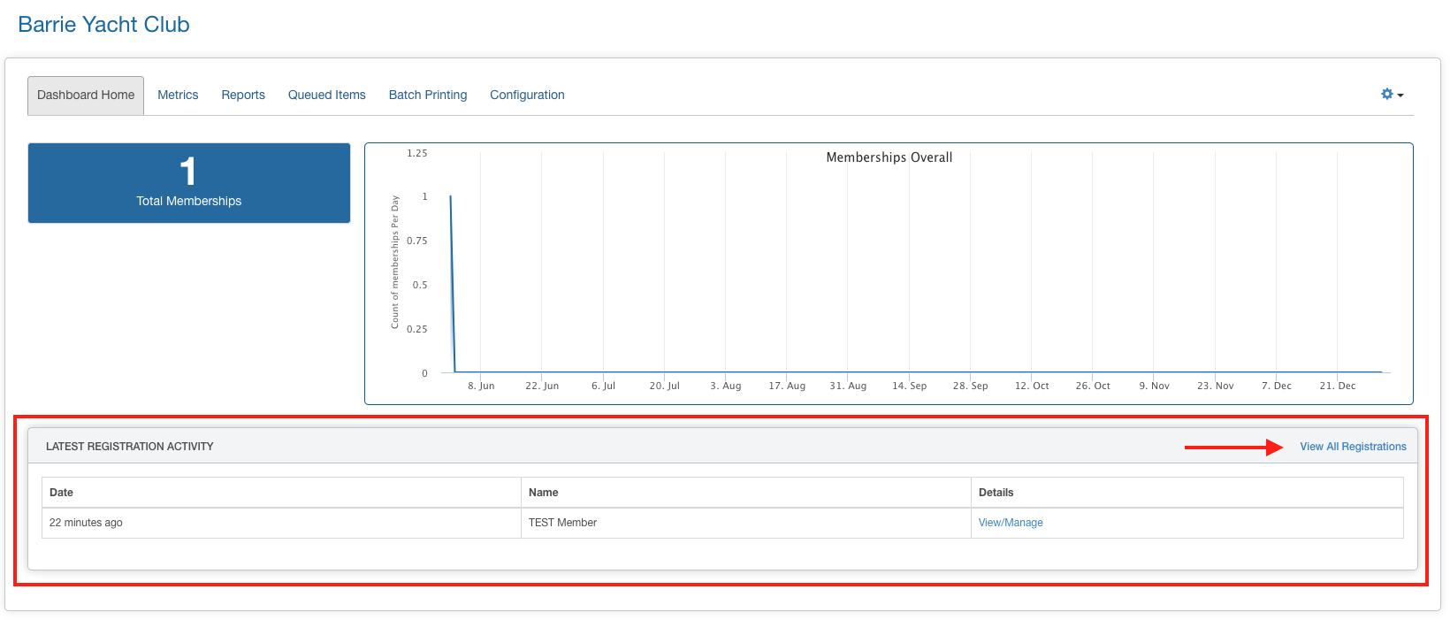Select the Batch Printing tab

428,95
